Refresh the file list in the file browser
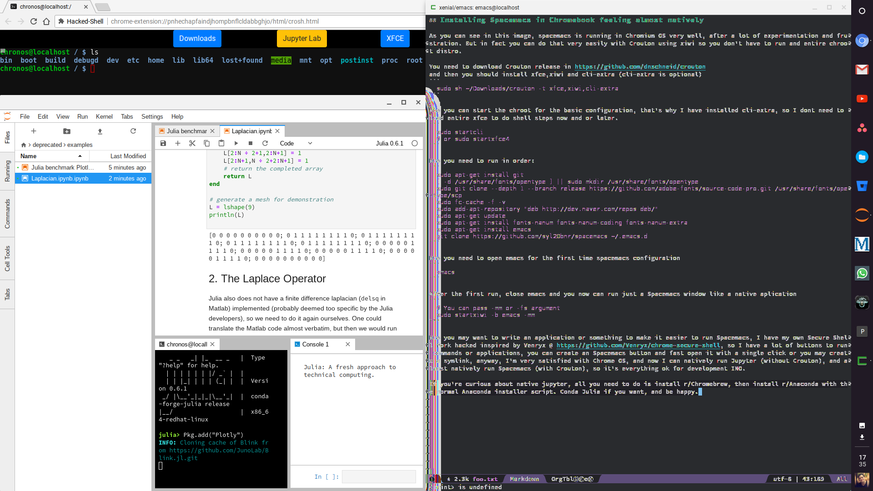The image size is (873, 491). point(133,131)
